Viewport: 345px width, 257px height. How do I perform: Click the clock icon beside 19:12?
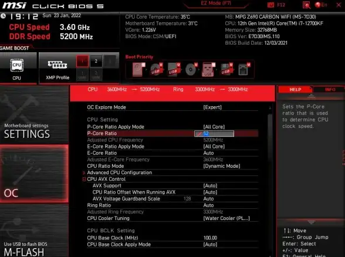[3, 16]
